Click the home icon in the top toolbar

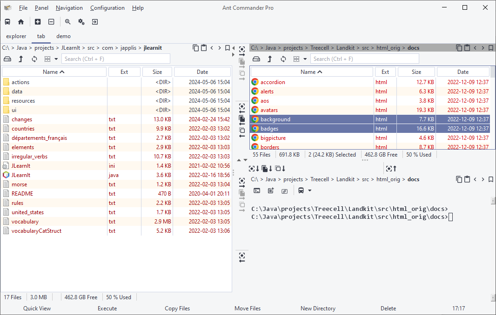21,22
